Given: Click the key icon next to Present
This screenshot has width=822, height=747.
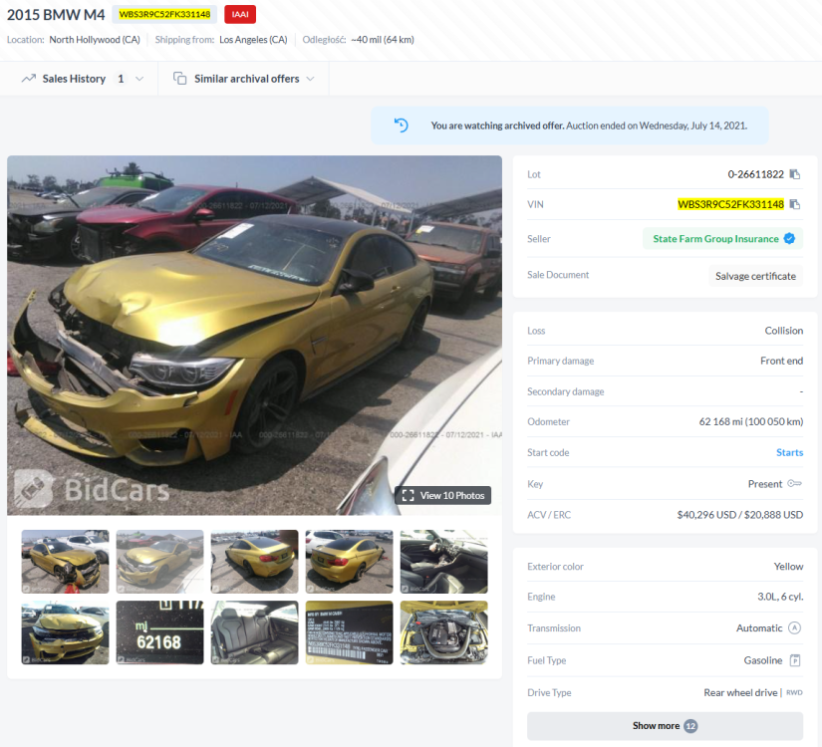Looking at the screenshot, I should [795, 483].
